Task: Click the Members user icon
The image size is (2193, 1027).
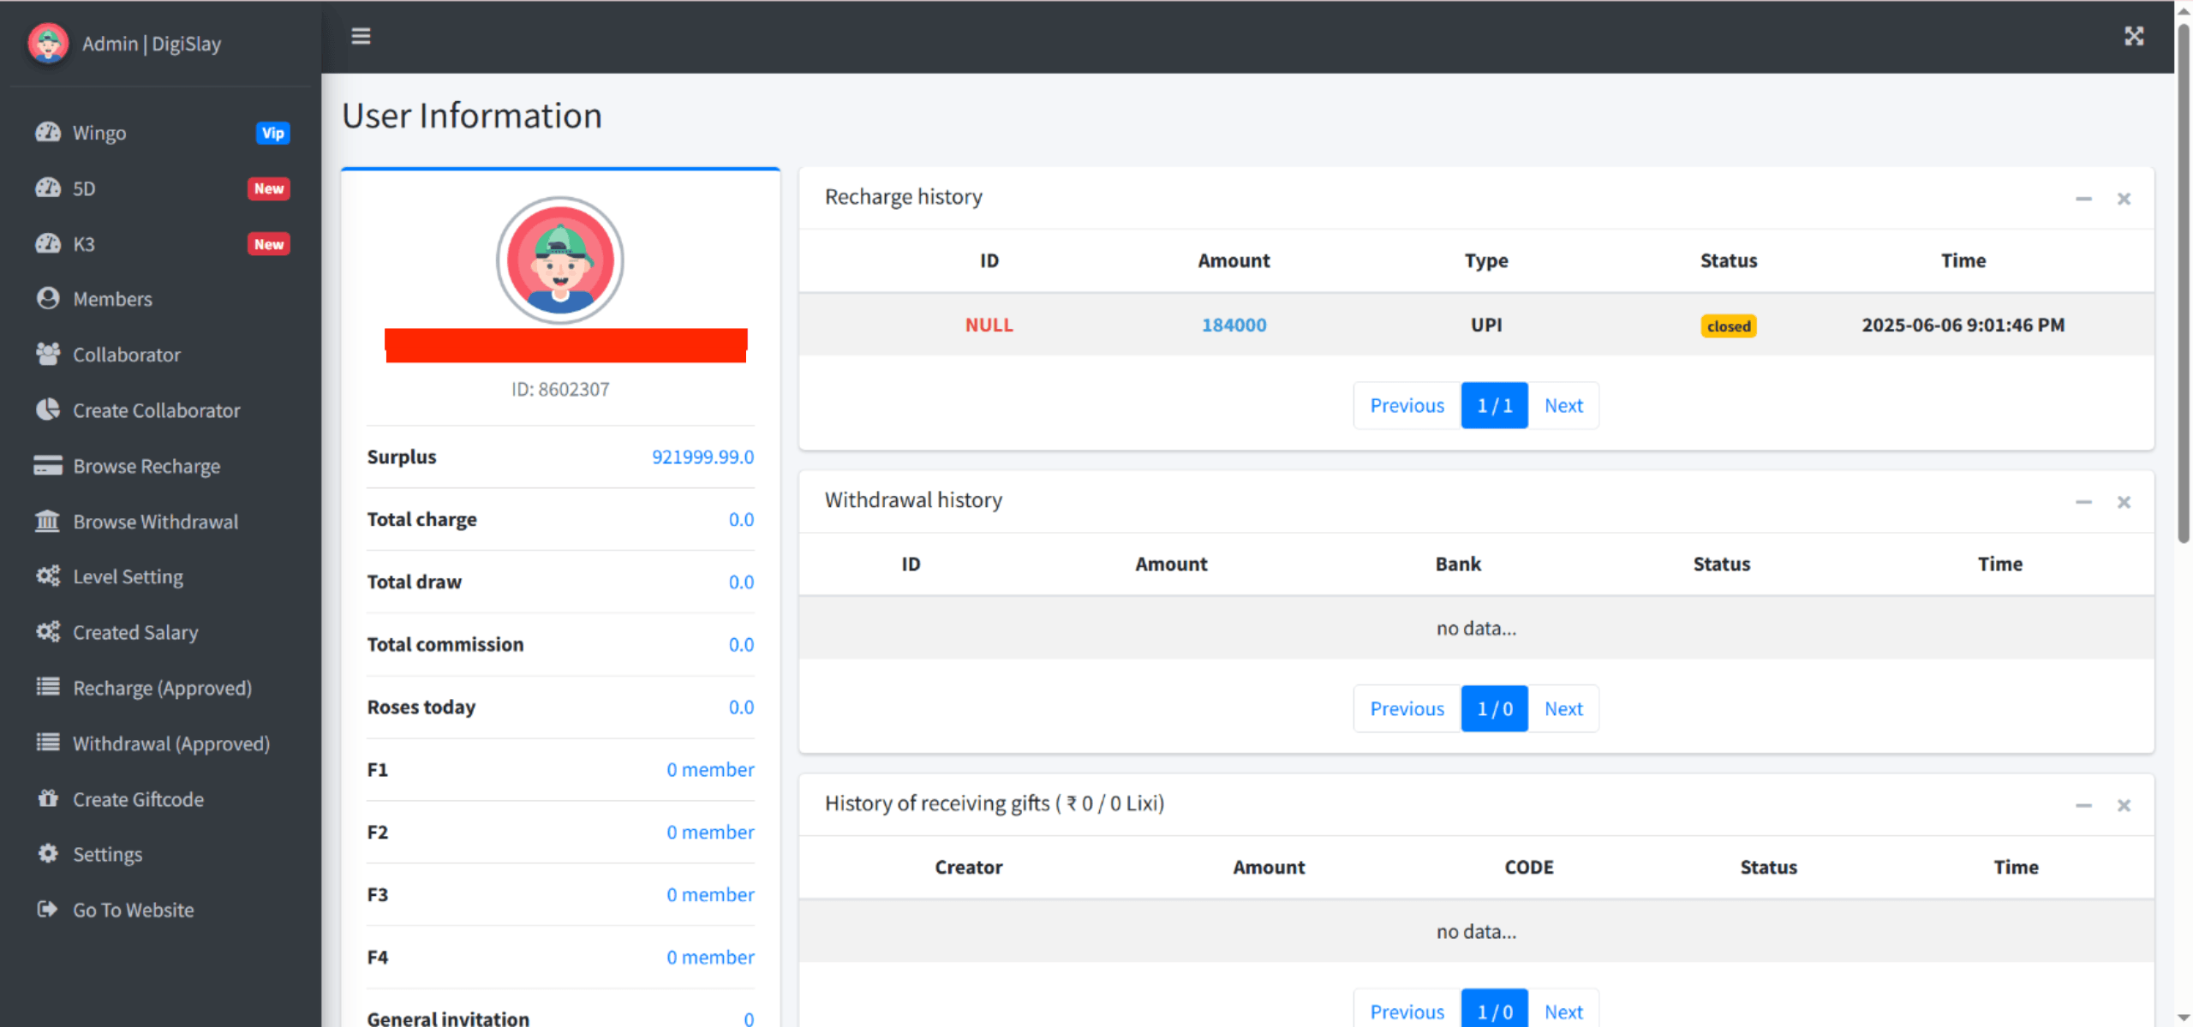Action: pyautogui.click(x=48, y=298)
